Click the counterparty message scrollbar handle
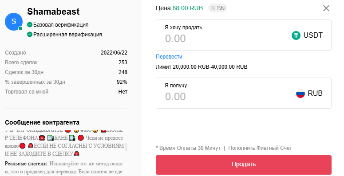The height and width of the screenshot is (176, 344). [x=126, y=147]
